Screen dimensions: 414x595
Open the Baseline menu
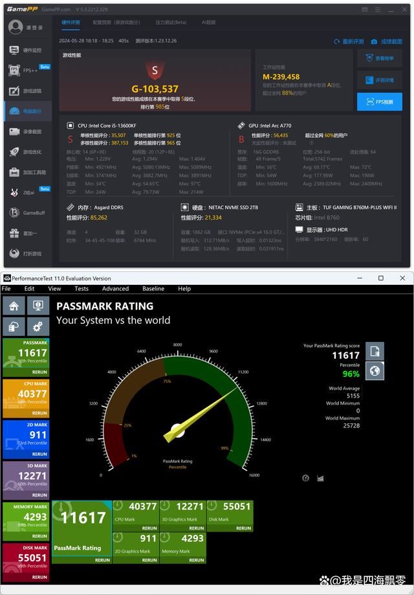click(153, 289)
